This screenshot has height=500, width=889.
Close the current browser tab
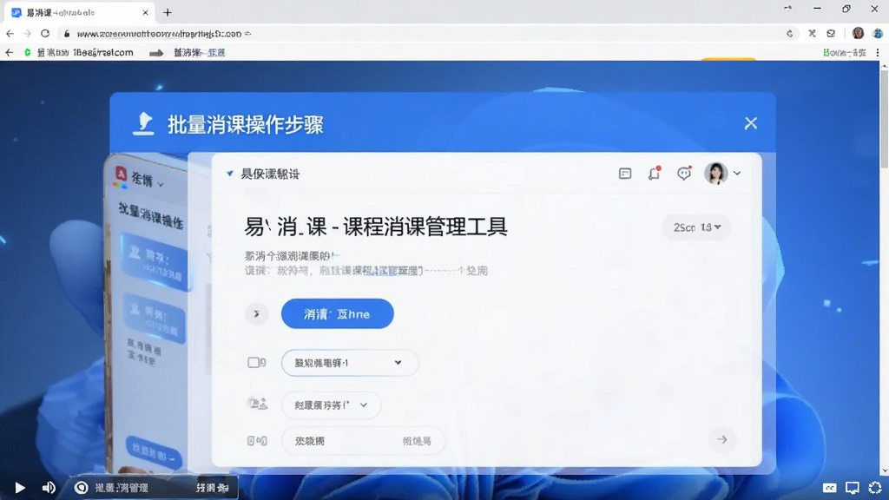point(145,12)
